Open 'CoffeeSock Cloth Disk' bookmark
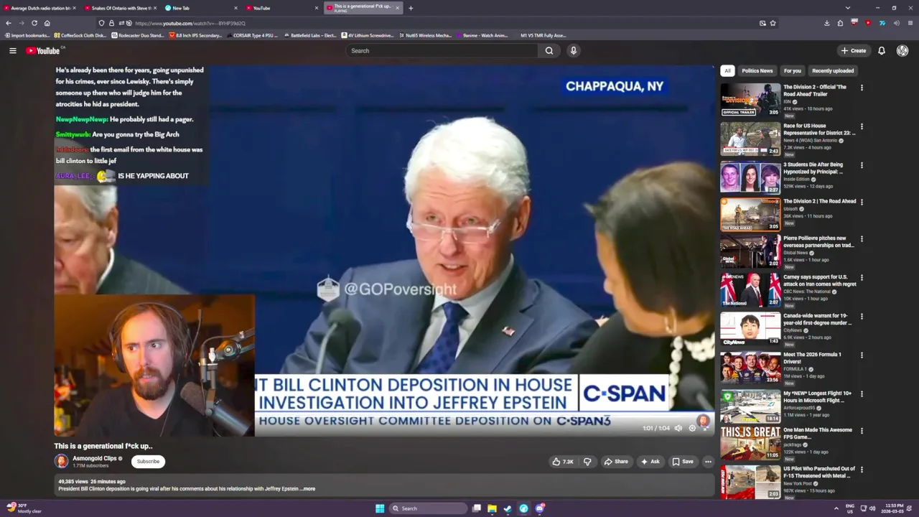The image size is (919, 517). [80, 35]
